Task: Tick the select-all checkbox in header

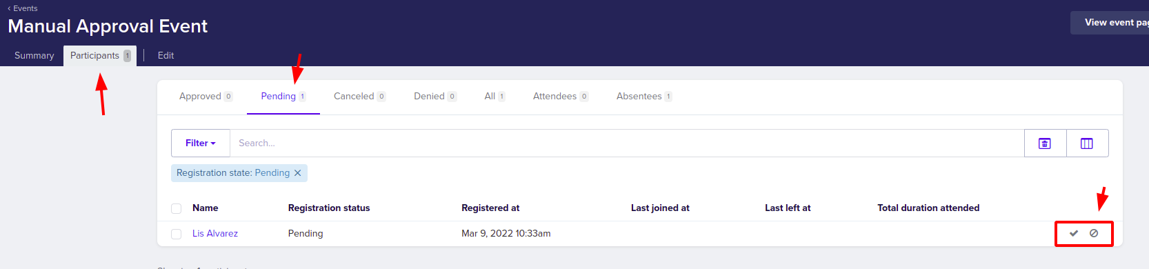Action: [x=177, y=208]
